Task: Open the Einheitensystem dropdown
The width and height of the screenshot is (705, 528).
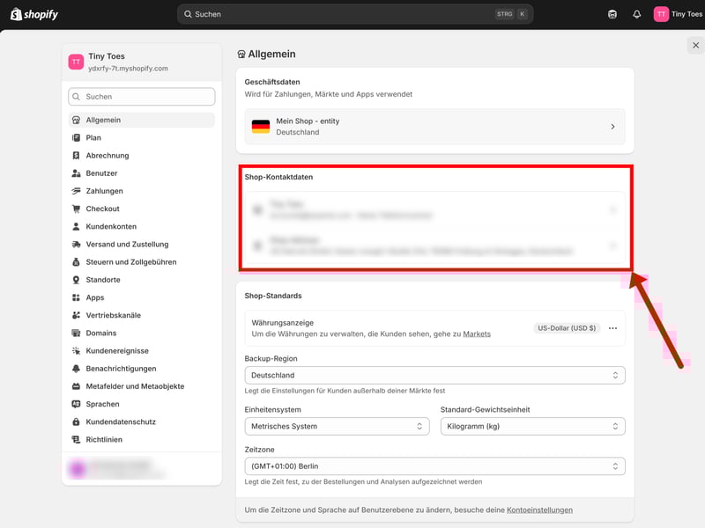Action: coord(337,426)
